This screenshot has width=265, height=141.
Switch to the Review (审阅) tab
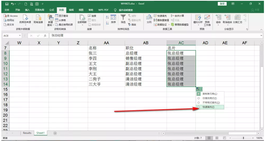tap(71, 10)
